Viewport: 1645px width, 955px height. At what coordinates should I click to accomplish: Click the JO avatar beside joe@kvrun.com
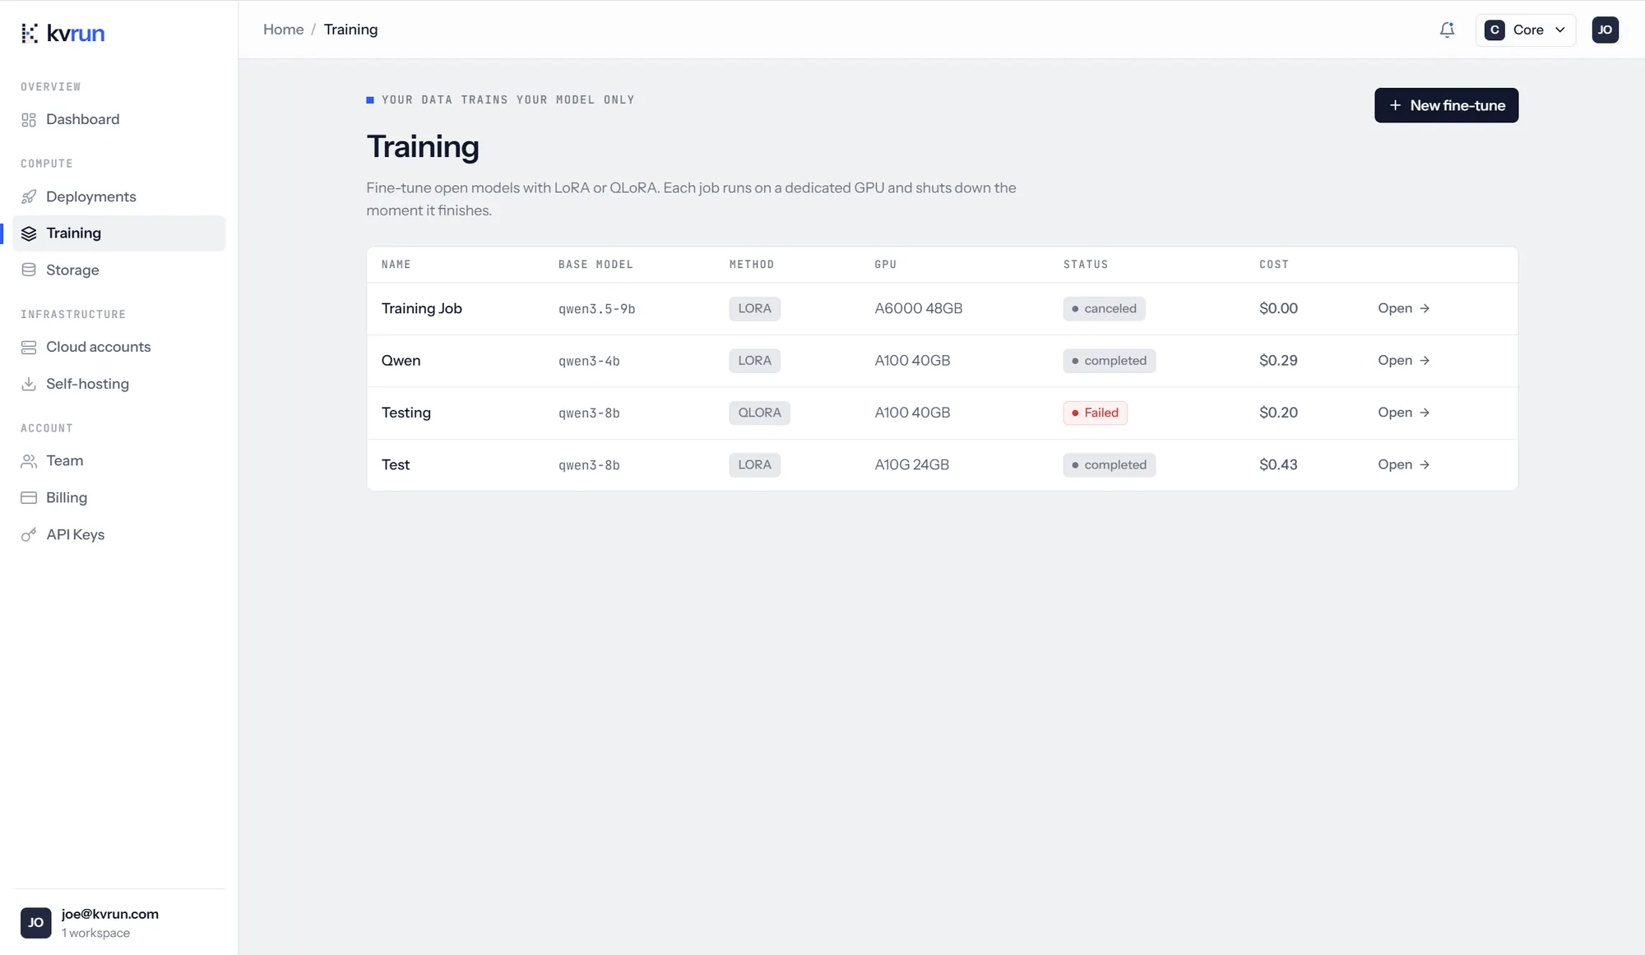(36, 922)
